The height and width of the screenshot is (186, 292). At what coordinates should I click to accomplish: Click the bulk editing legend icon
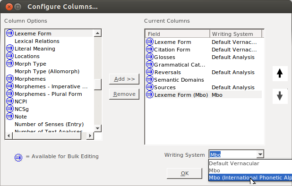[18, 158]
